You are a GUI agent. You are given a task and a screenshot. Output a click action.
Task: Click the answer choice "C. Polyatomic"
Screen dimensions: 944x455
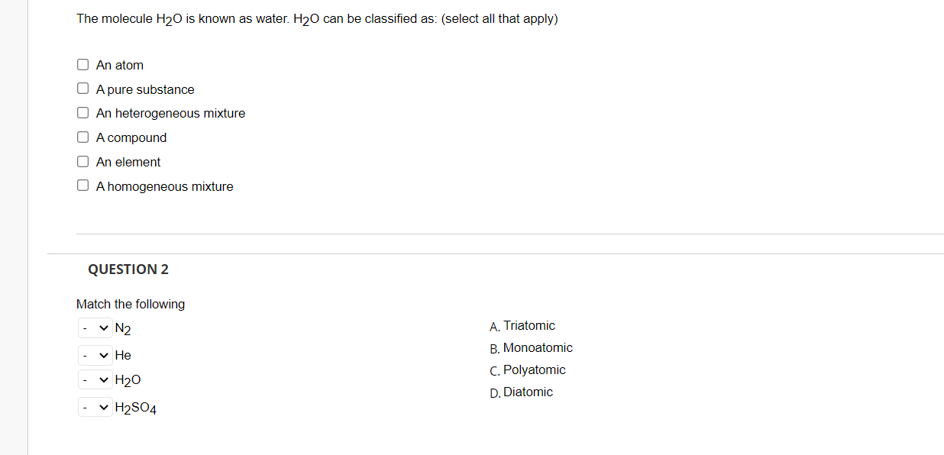[x=527, y=369]
